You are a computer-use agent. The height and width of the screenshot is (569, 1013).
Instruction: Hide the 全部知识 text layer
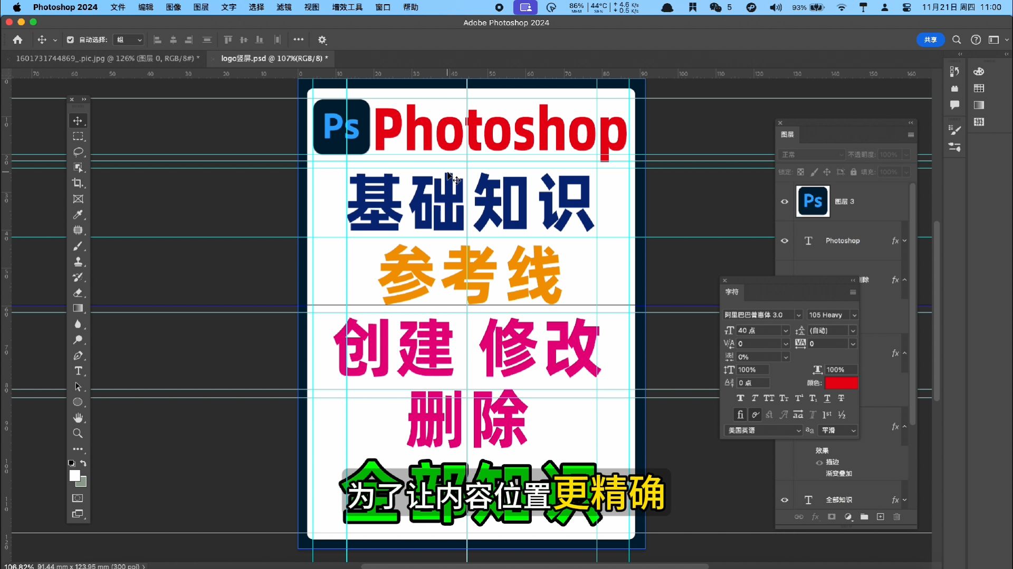[x=785, y=500]
